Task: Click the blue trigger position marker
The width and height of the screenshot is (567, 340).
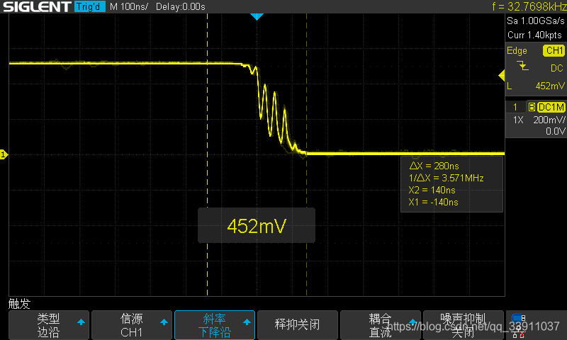Action: point(257,16)
